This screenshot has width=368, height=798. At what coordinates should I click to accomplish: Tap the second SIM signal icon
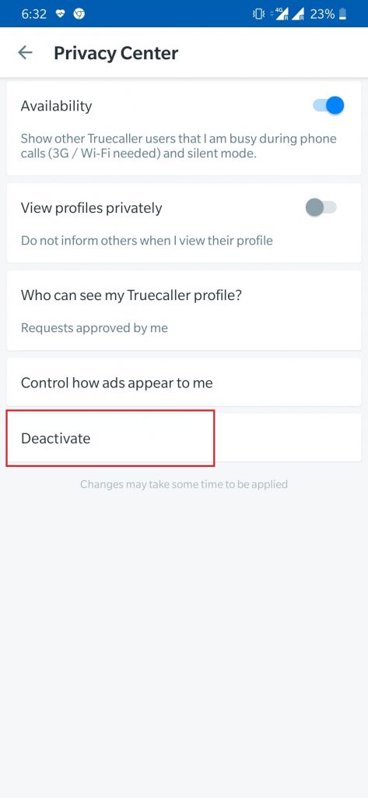[x=298, y=14]
